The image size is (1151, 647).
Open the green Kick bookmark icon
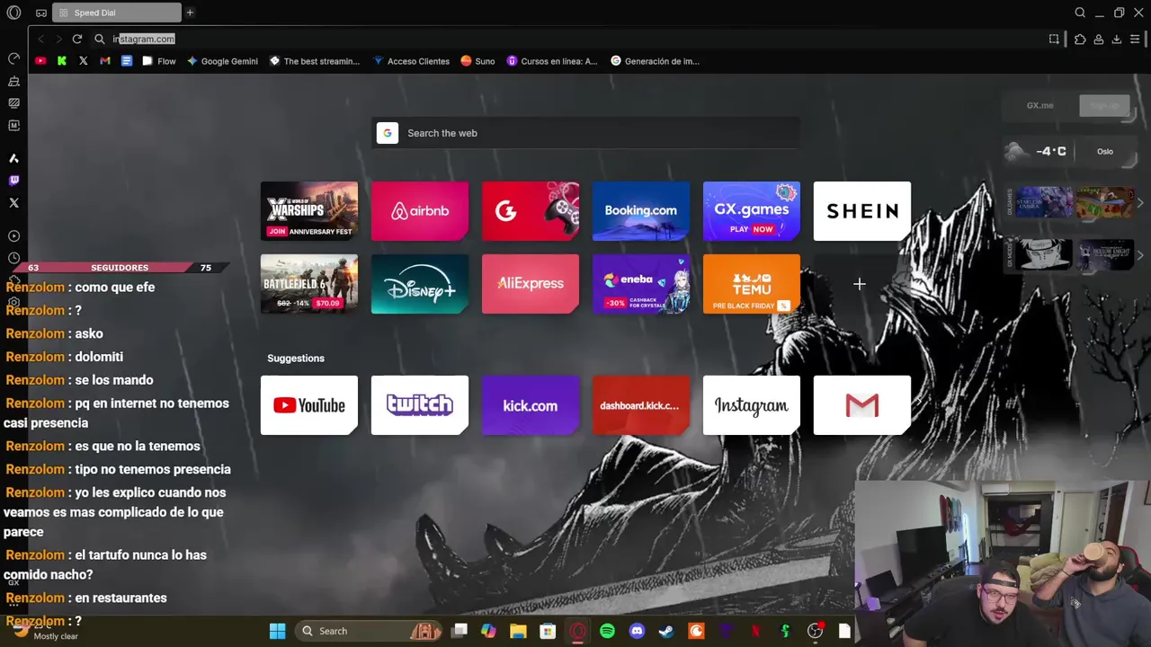pos(62,61)
